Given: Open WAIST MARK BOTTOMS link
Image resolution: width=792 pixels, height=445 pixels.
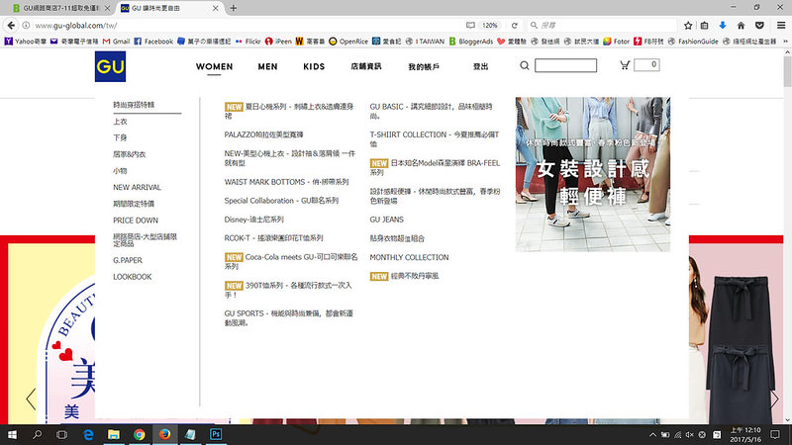Looking at the screenshot, I should 286,182.
